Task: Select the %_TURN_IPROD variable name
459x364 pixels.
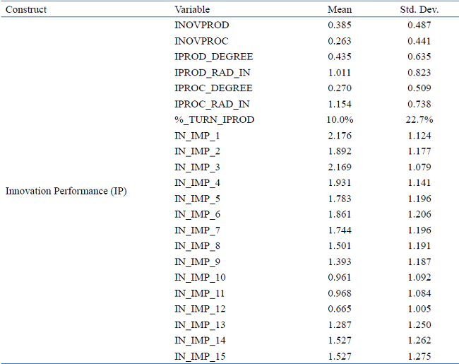Action: pyautogui.click(x=214, y=119)
